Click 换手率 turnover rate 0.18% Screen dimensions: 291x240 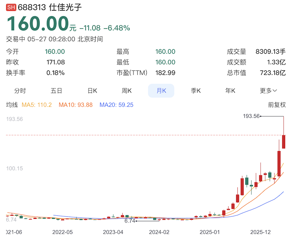click(55, 73)
